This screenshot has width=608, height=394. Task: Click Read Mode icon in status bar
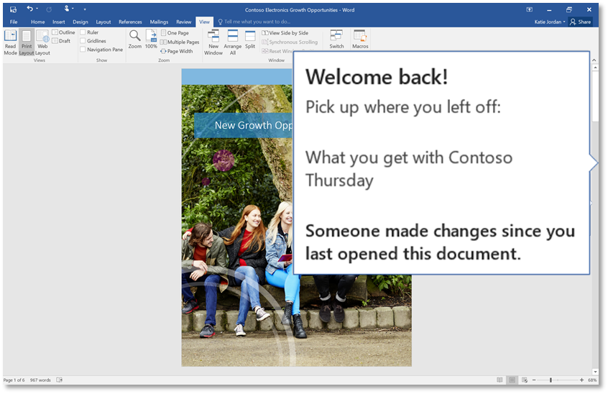pyautogui.click(x=499, y=380)
